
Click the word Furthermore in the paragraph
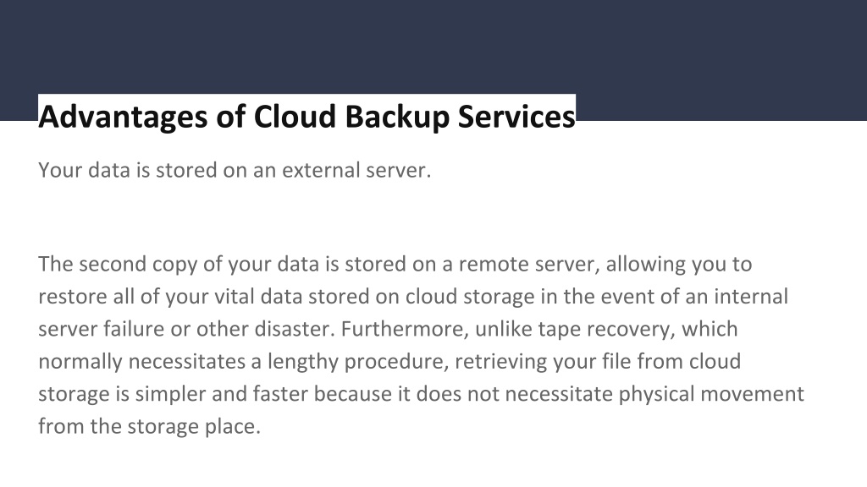pyautogui.click(x=406, y=329)
